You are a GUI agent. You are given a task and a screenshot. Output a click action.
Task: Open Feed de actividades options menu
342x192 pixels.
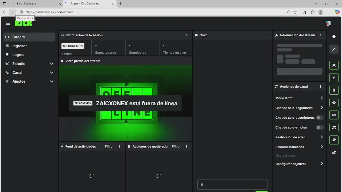point(120,146)
